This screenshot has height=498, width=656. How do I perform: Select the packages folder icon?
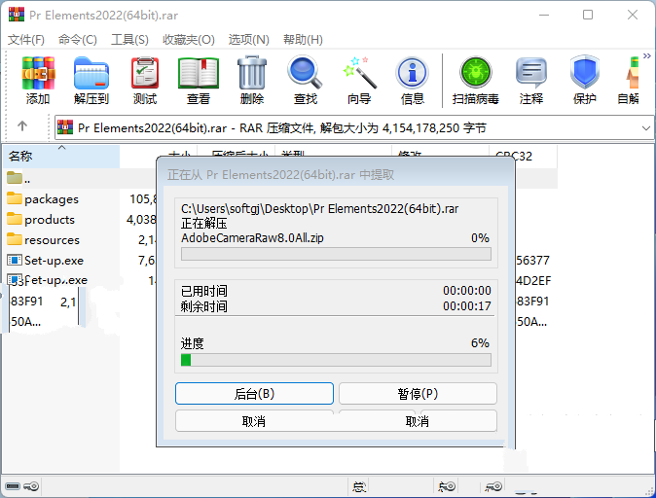(x=15, y=198)
